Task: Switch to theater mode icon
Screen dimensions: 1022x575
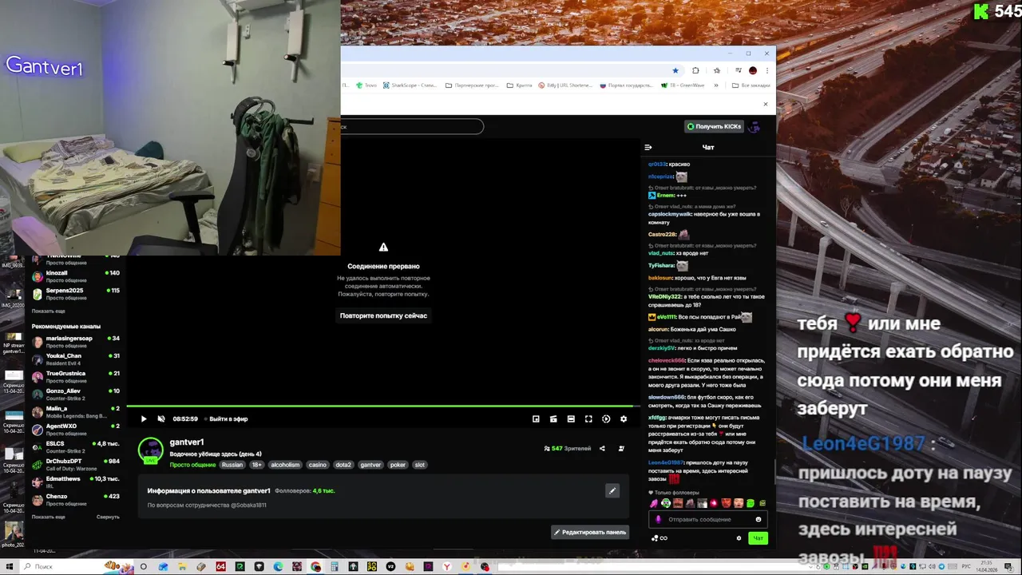Action: (571, 418)
